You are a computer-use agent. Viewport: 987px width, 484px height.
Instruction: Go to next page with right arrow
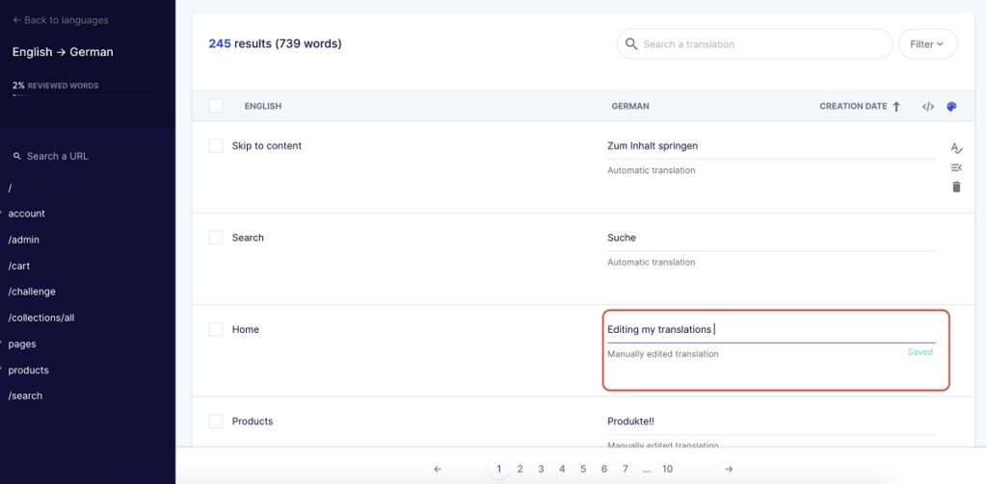[729, 470]
